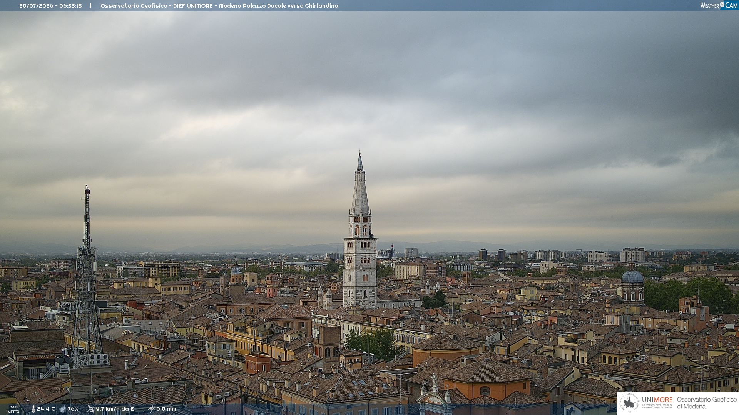Click the UNIMORE wordmark

tap(657, 400)
